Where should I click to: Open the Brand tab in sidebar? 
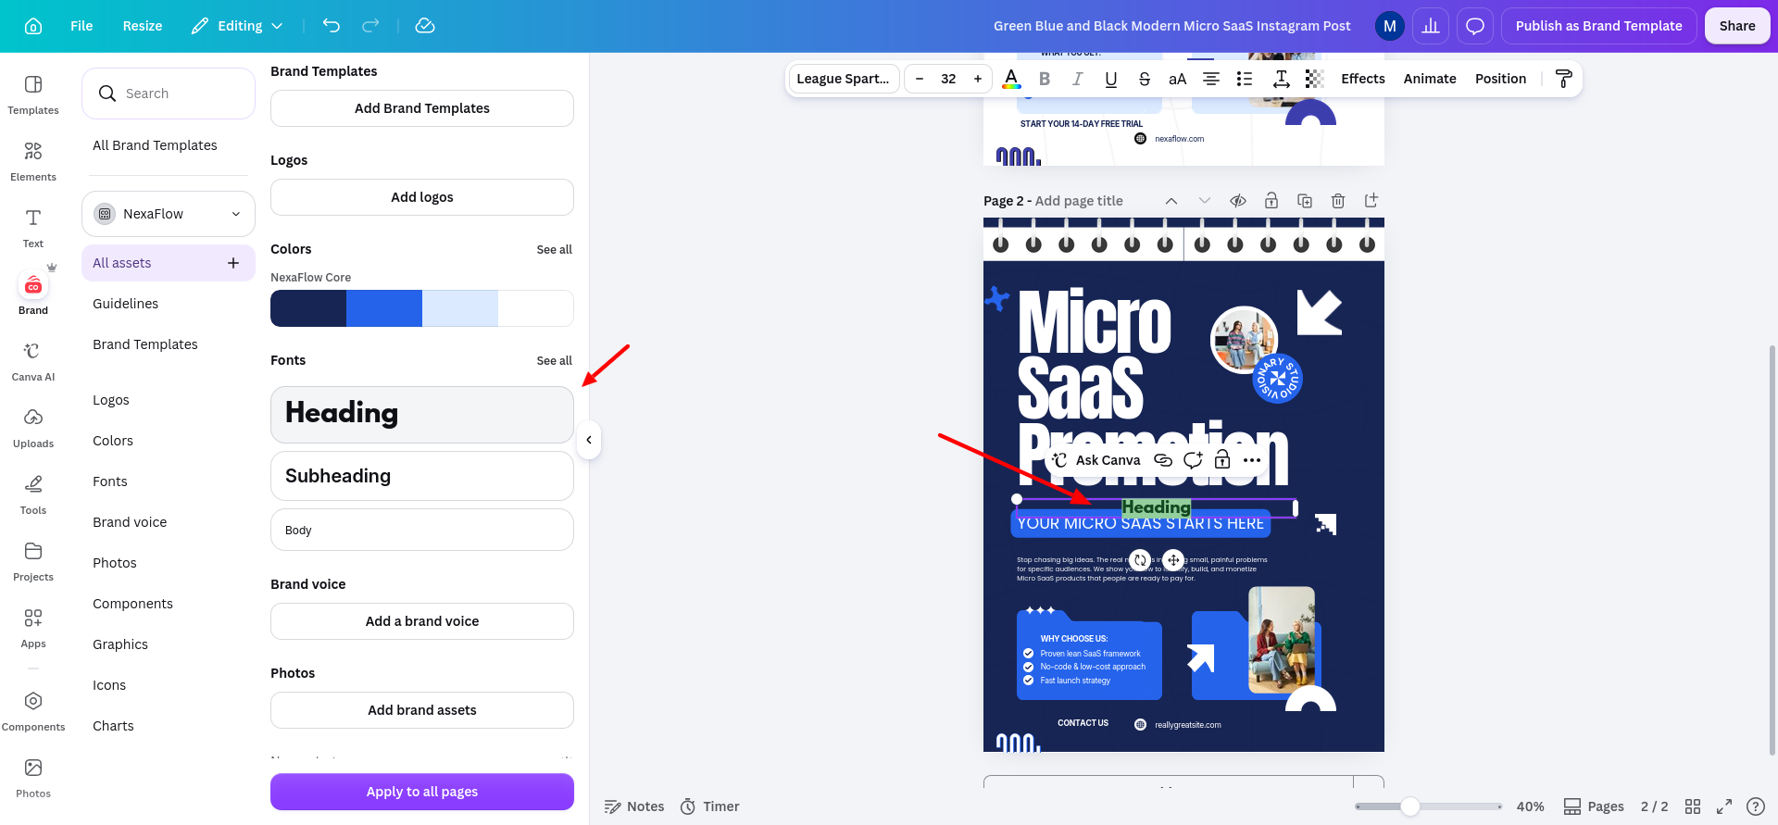pyautogui.click(x=33, y=293)
